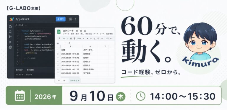This screenshot has width=227, height=110.
Task: Click the globe icon in Apps Script sidebar
Action: pos(10,47)
